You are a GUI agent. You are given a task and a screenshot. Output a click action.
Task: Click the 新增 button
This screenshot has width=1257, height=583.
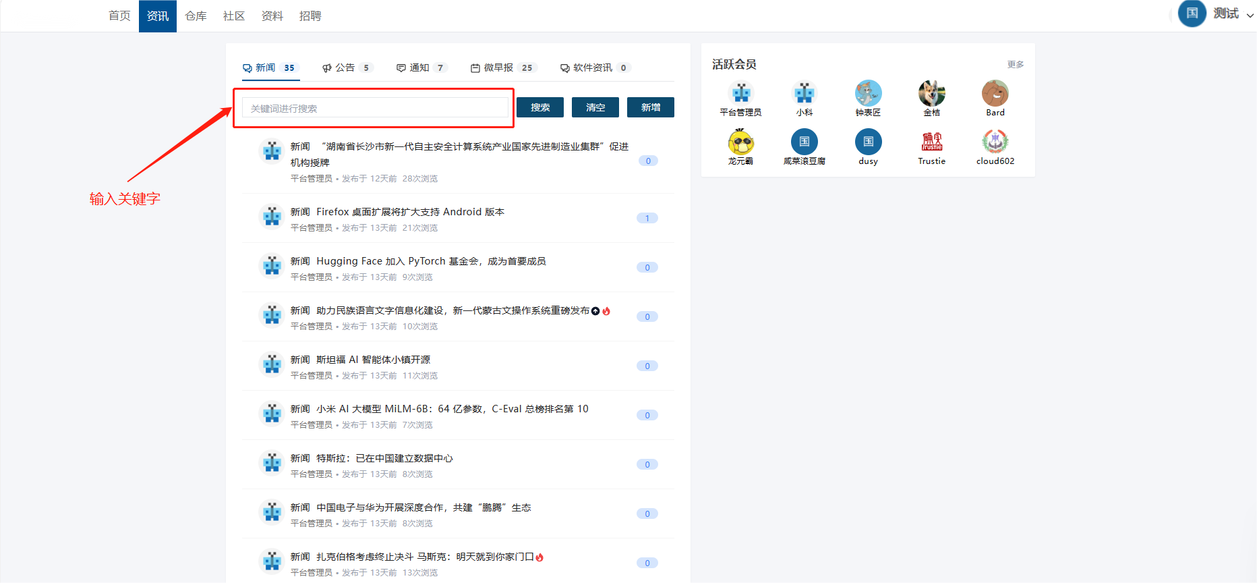point(650,107)
